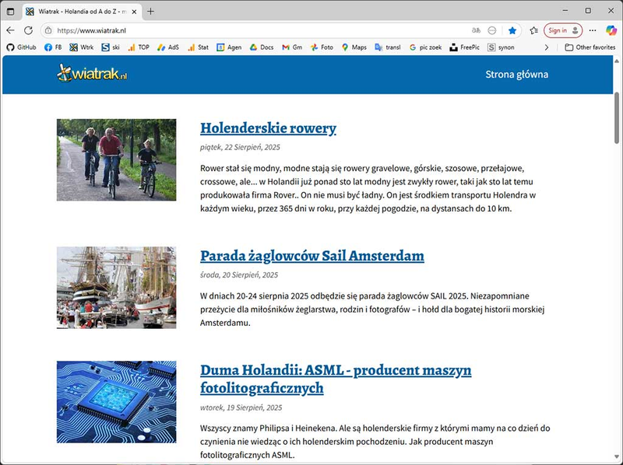The width and height of the screenshot is (623, 465).
Task: Expand the hidden bookmarks overflow chevron
Action: [x=547, y=47]
